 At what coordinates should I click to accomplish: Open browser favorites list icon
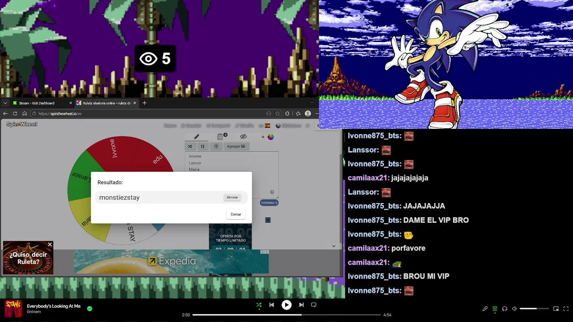[x=298, y=114]
